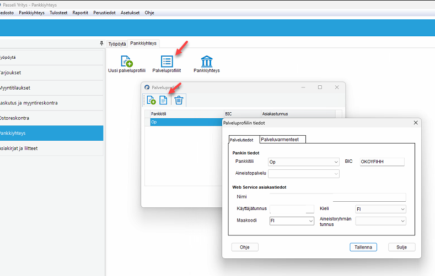
Task: Open the Tulosteet menu
Action: click(58, 13)
